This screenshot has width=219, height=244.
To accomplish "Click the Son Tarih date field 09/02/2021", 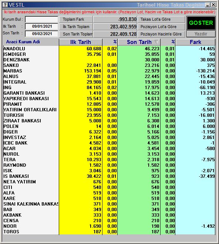I will [41, 34].
